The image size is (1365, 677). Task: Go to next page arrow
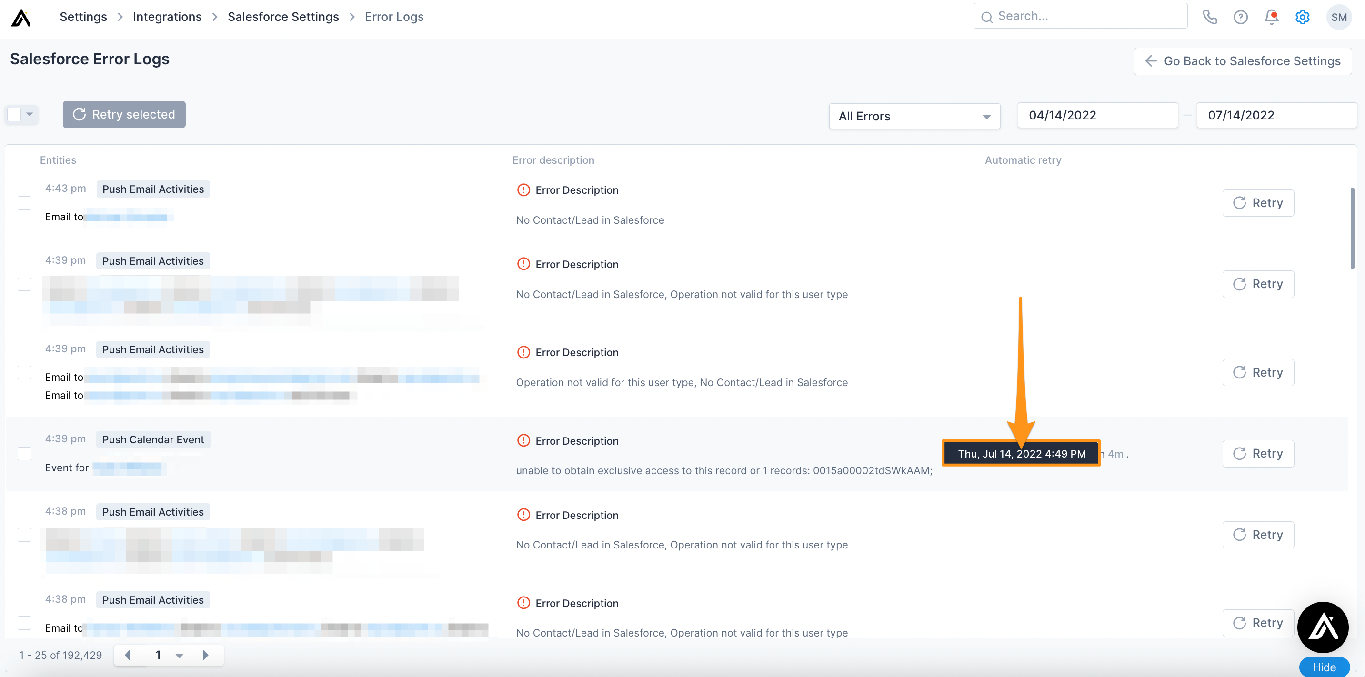(x=206, y=655)
